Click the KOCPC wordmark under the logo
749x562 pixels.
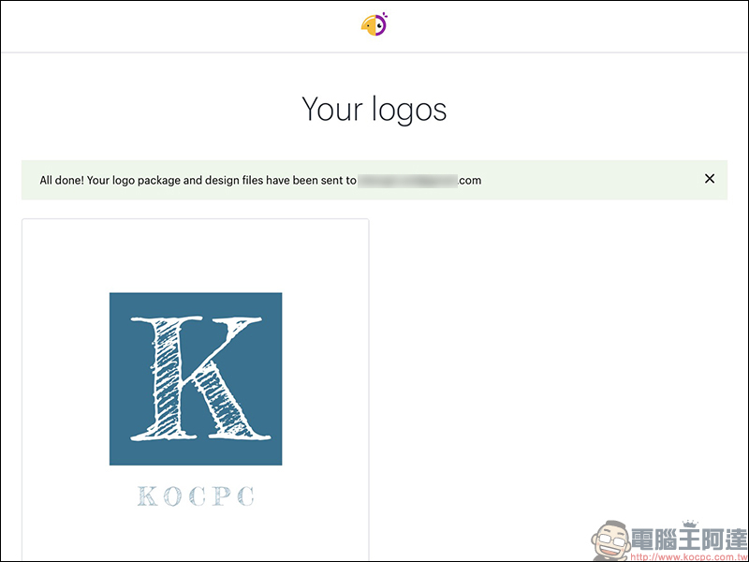196,496
